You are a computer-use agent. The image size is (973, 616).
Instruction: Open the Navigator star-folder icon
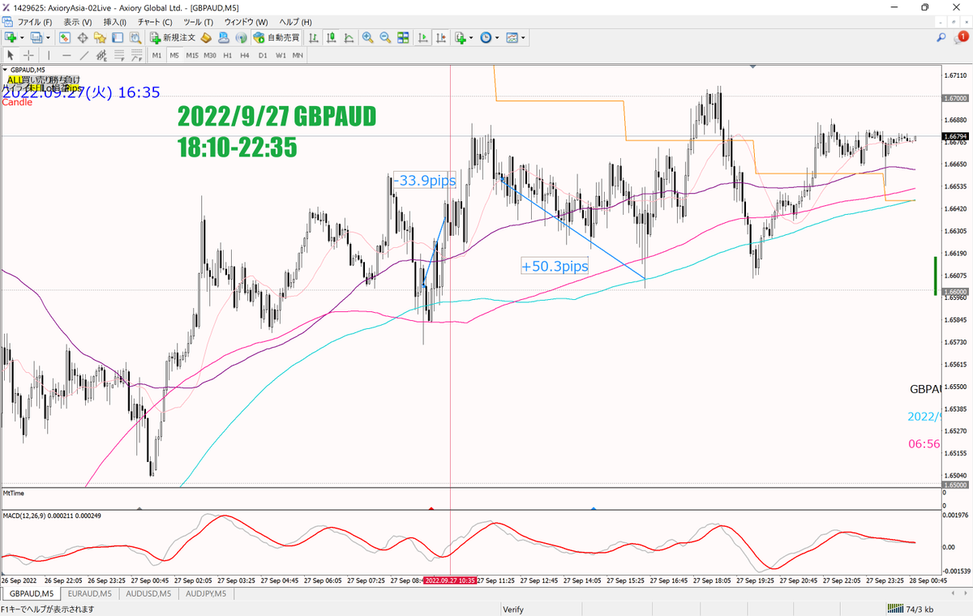pyautogui.click(x=100, y=37)
